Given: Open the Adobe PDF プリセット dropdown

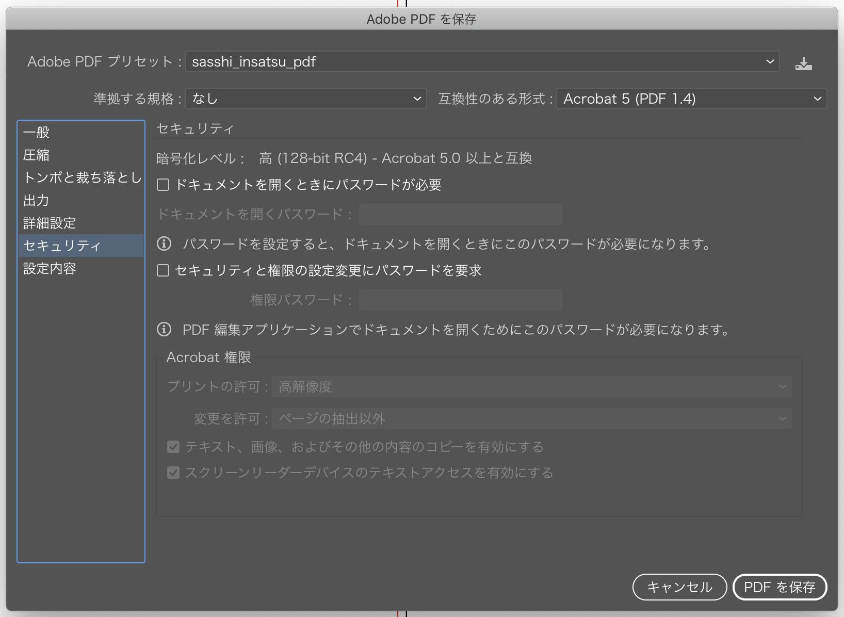Looking at the screenshot, I should 482,62.
